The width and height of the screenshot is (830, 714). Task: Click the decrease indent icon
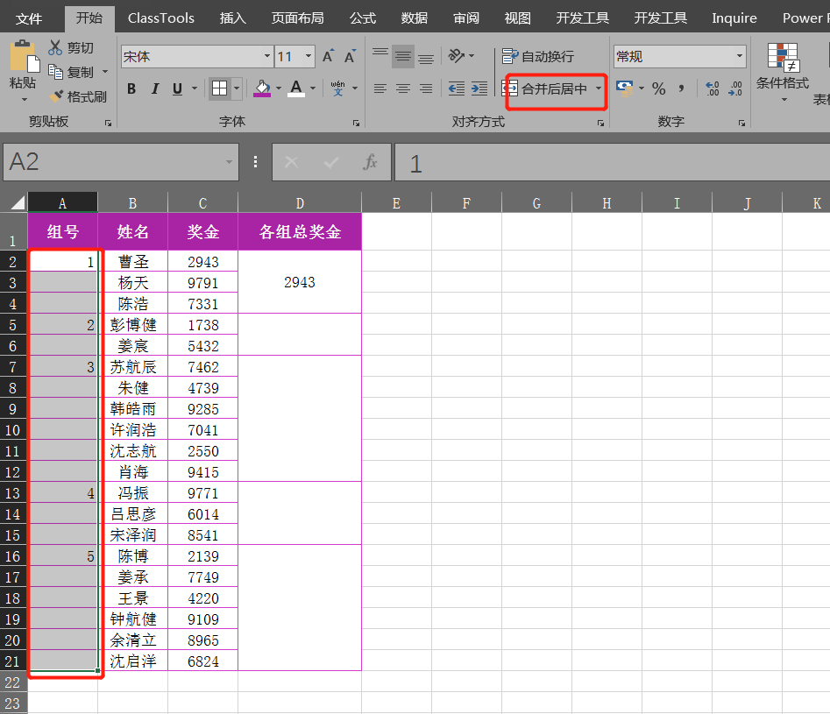tap(457, 88)
